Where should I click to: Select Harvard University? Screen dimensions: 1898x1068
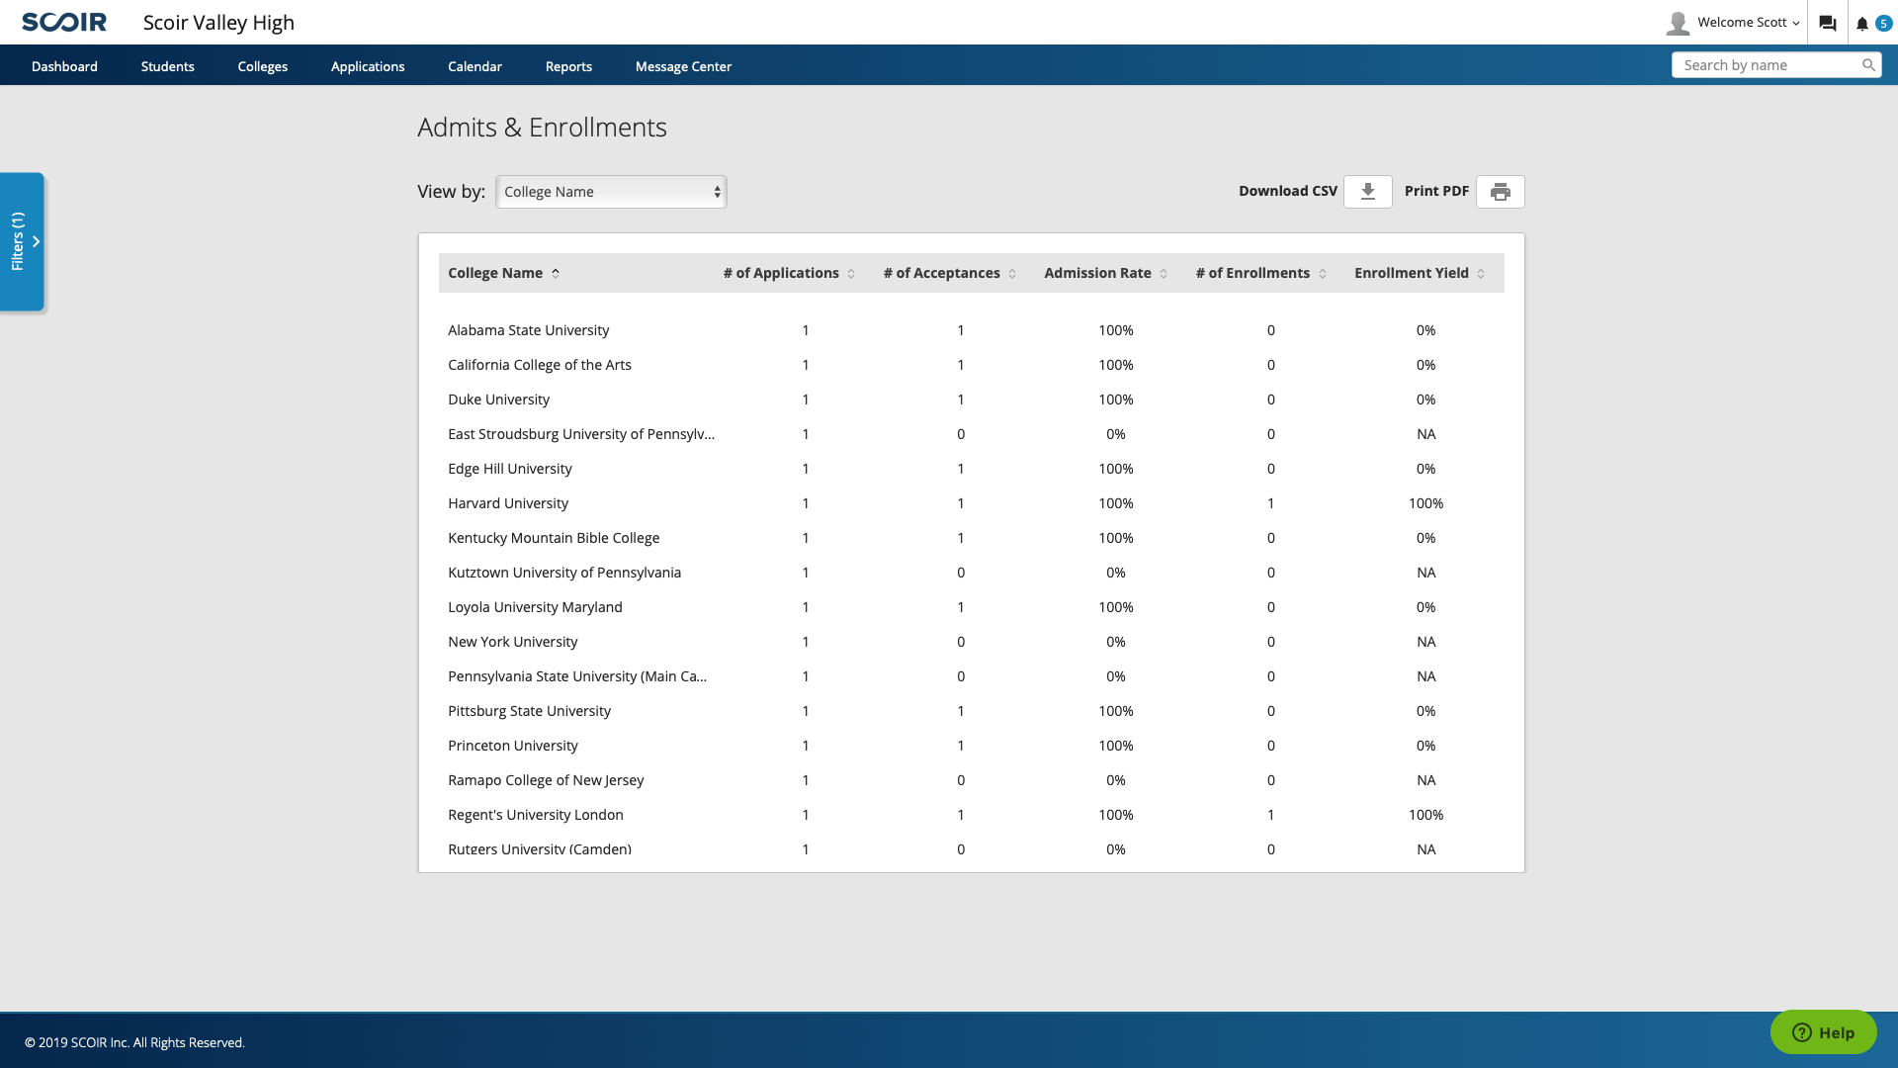[x=508, y=503]
